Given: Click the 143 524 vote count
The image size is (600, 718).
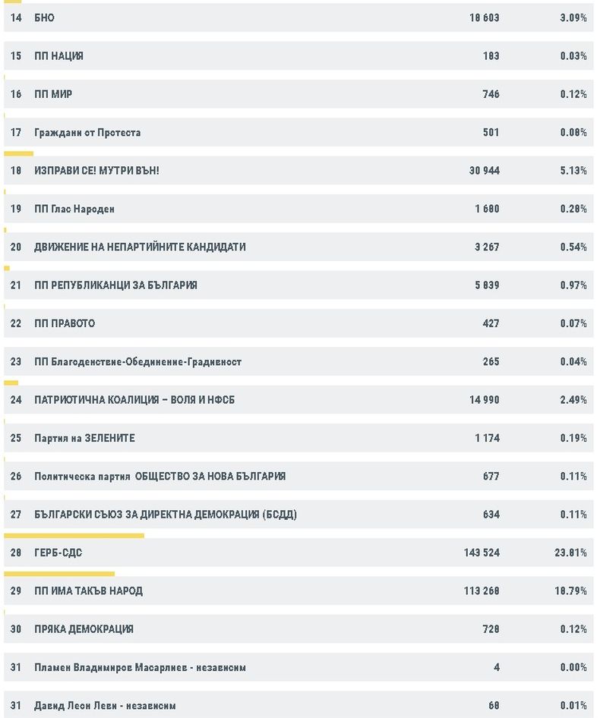Looking at the screenshot, I should [x=481, y=553].
